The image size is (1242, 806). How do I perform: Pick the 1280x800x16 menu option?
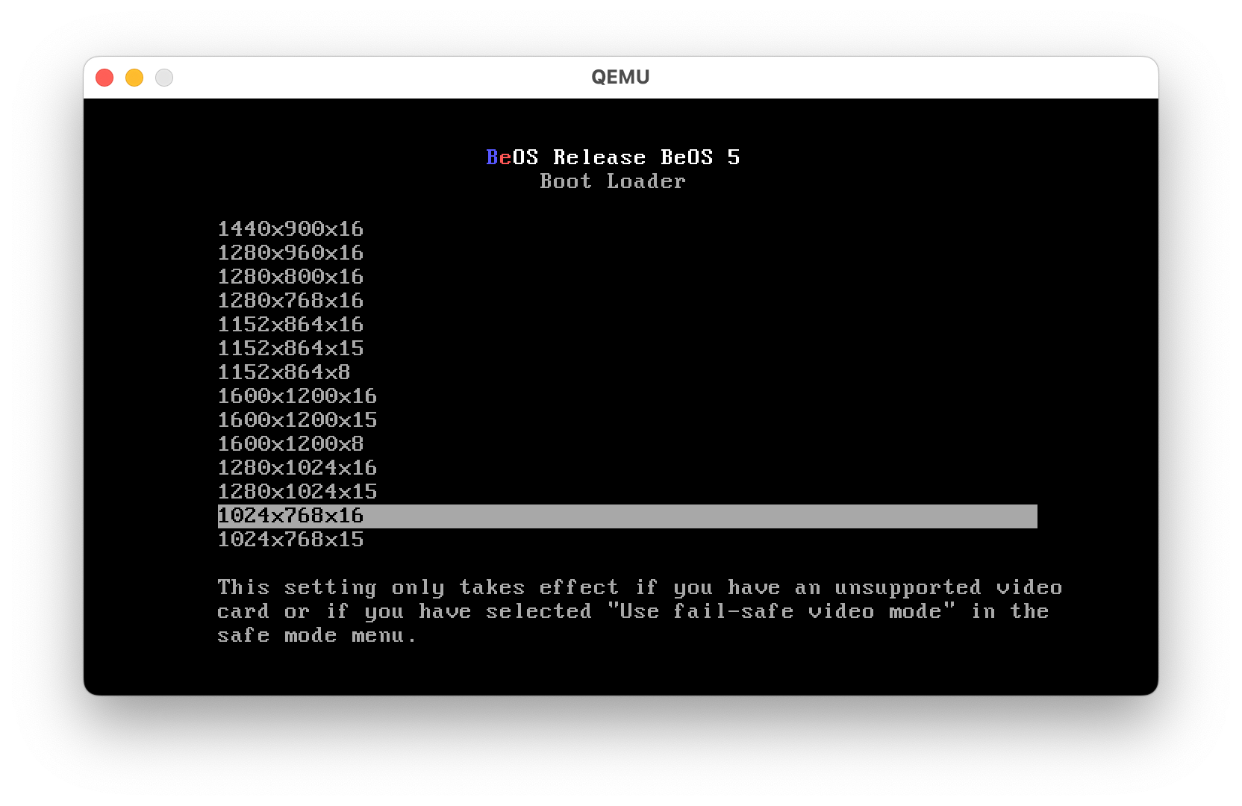(290, 277)
